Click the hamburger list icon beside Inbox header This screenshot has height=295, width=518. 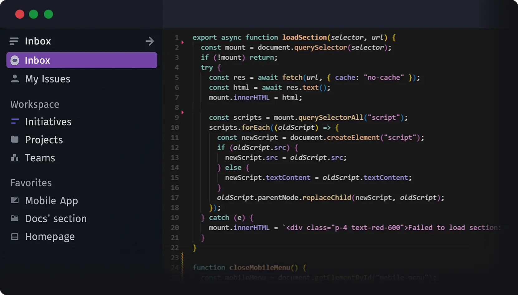pyautogui.click(x=14, y=41)
